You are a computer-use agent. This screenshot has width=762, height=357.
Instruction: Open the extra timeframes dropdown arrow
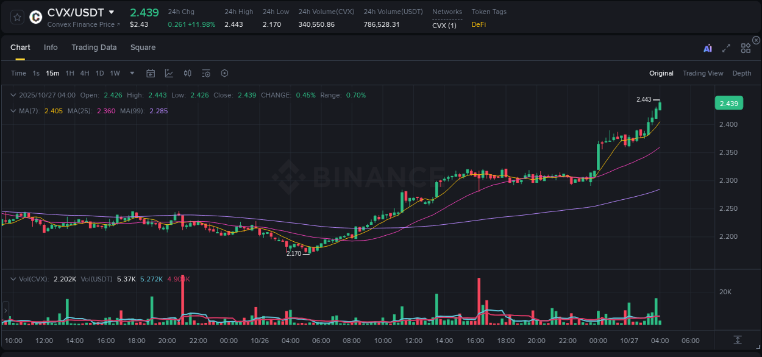[x=131, y=72]
